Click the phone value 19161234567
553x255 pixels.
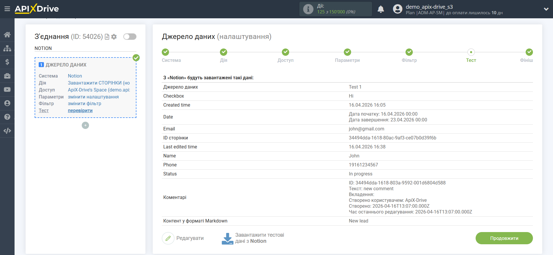pos(363,165)
